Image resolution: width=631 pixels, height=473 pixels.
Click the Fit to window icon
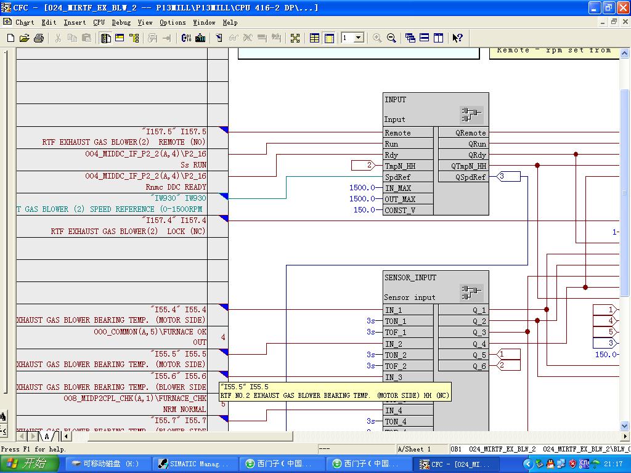[x=295, y=38]
